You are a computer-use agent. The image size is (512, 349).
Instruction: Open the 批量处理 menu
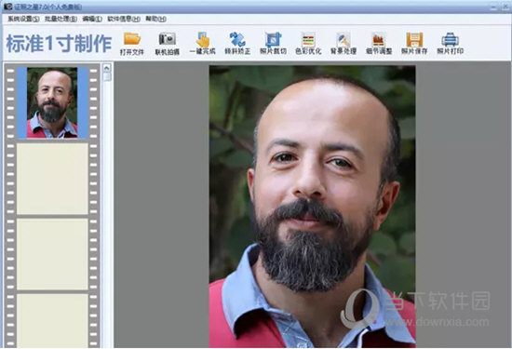[x=61, y=19]
